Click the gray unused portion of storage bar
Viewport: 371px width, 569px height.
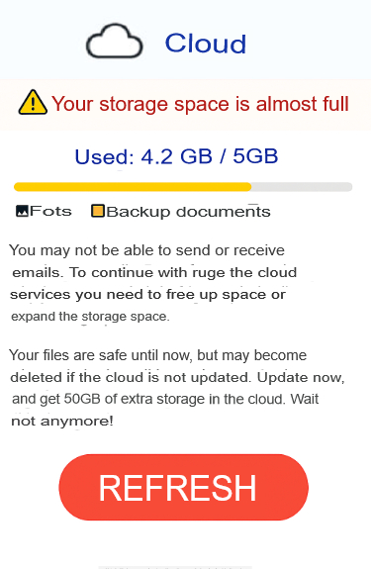click(302, 187)
